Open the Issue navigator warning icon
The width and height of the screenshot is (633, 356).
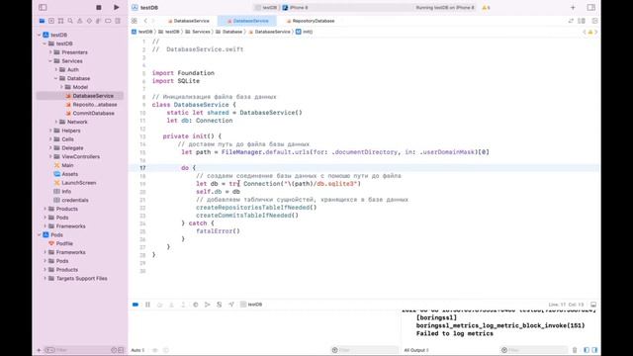[x=79, y=21]
